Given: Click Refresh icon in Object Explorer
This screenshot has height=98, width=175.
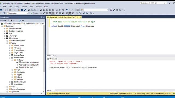Looking at the screenshot, I should (20, 21).
